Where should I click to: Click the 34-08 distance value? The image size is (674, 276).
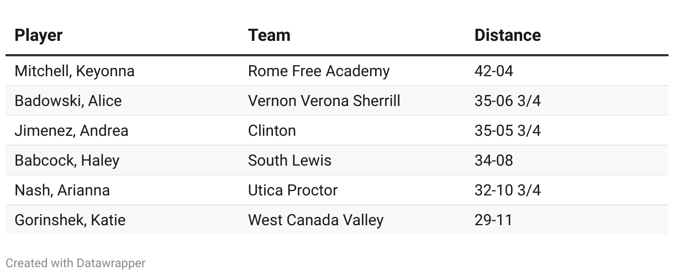tap(494, 161)
